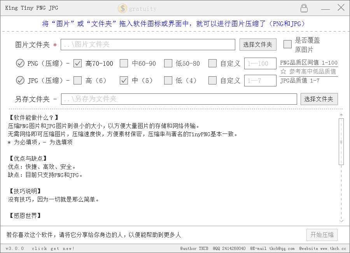Viewport: 350px width, 253px height.
Task: Uncheck the 高70-100 PNG quality checkbox
Action: pos(78,63)
